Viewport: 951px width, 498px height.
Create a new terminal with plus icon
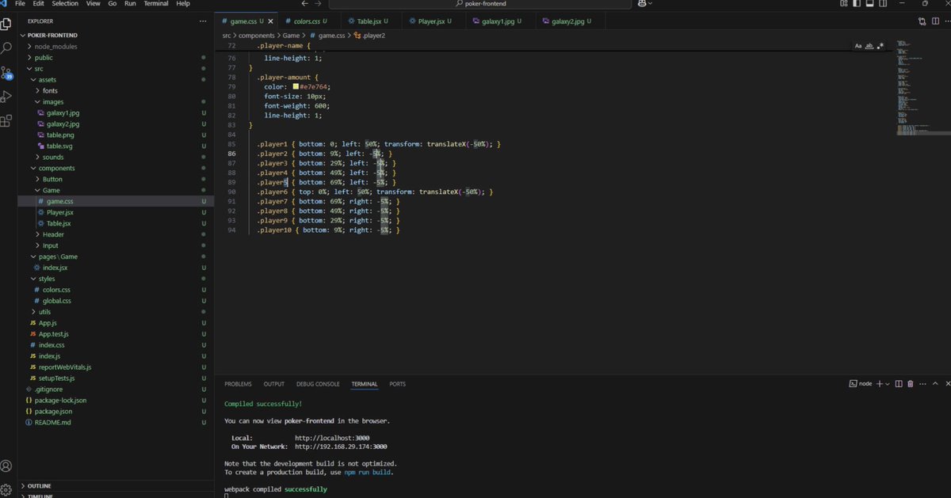pyautogui.click(x=879, y=383)
